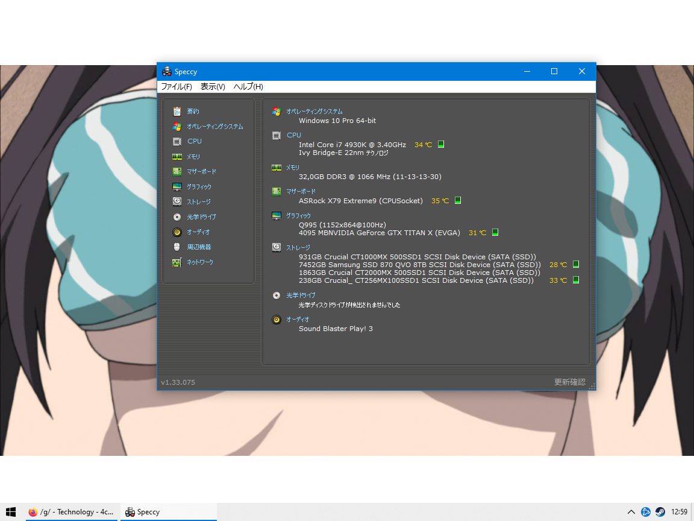Click the speaker icon in summary panel
This screenshot has width=694, height=521.
[277, 320]
